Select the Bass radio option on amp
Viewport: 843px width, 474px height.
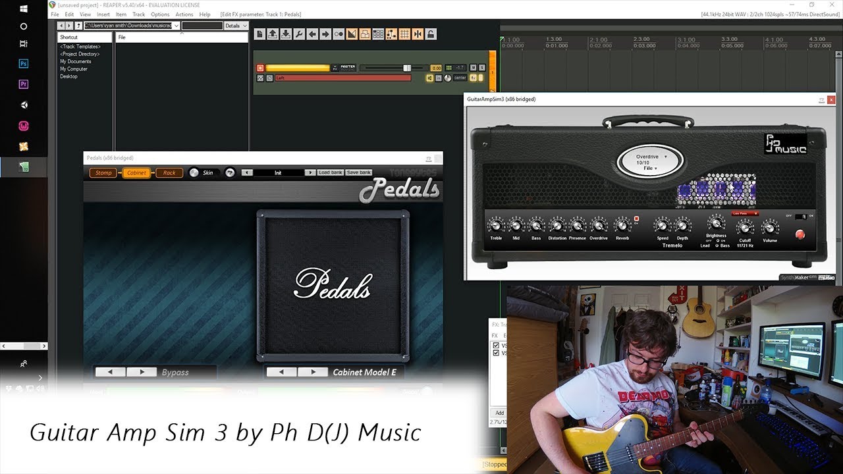tap(717, 246)
